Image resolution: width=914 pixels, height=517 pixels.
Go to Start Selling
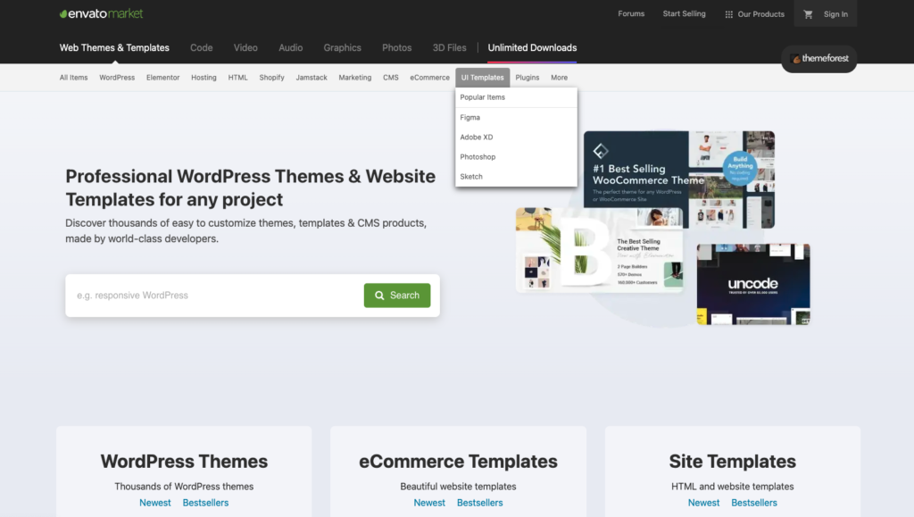tap(684, 13)
